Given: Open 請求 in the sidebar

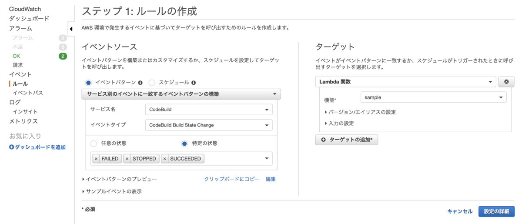Looking at the screenshot, I should (18, 65).
